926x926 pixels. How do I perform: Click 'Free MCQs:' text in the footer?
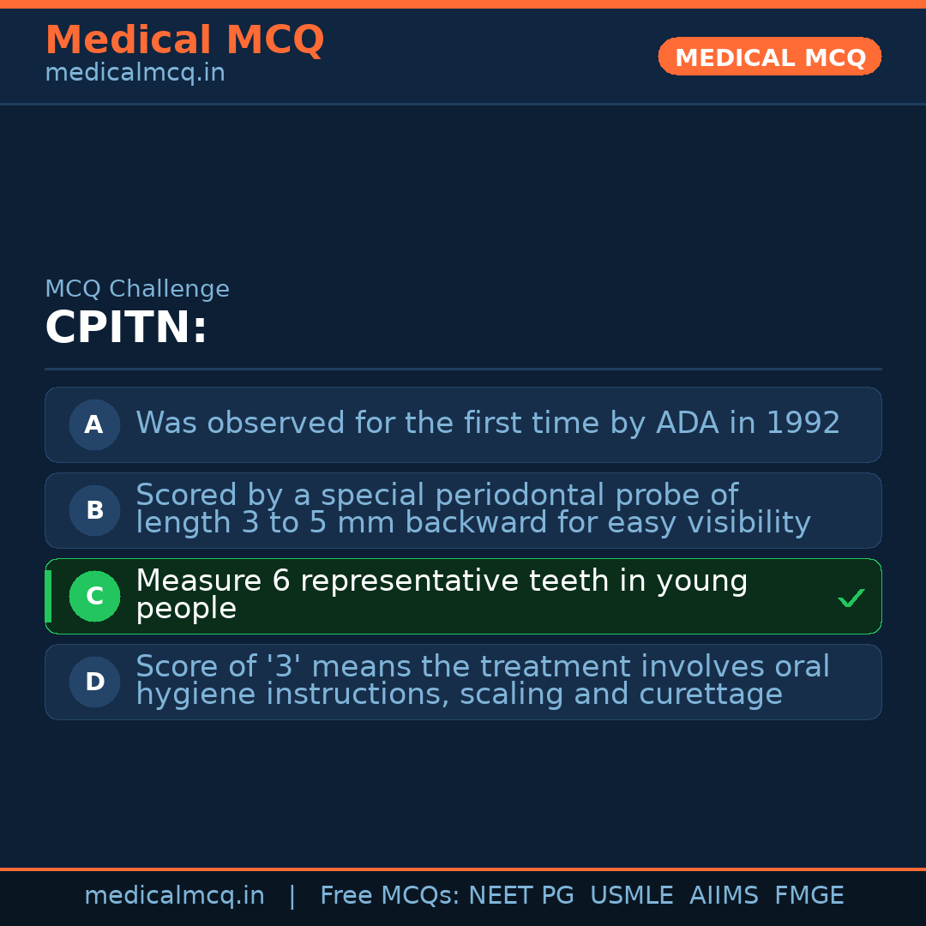click(390, 896)
